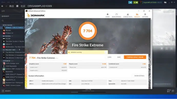Click COMPARE RESULT ONLINE button

pyautogui.click(x=135, y=57)
